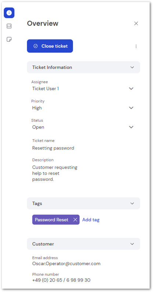Click the Description text field
The width and height of the screenshot is (153, 292).
point(55,173)
